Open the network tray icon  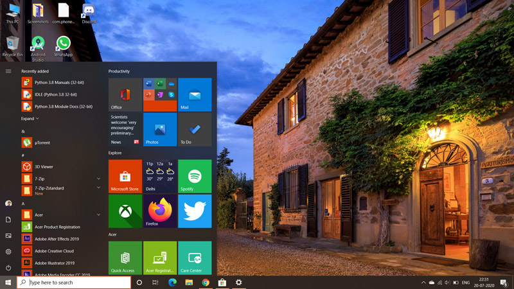click(439, 283)
